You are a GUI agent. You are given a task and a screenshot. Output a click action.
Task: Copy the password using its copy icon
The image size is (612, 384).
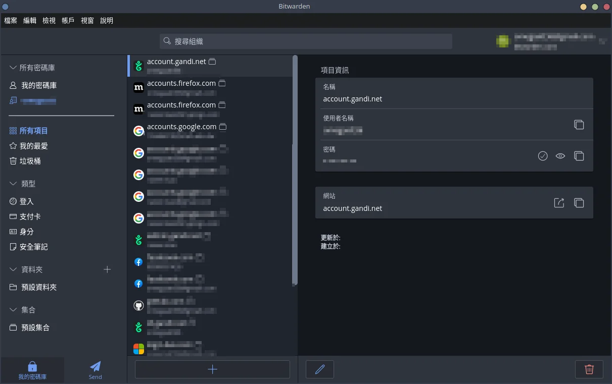coord(579,156)
